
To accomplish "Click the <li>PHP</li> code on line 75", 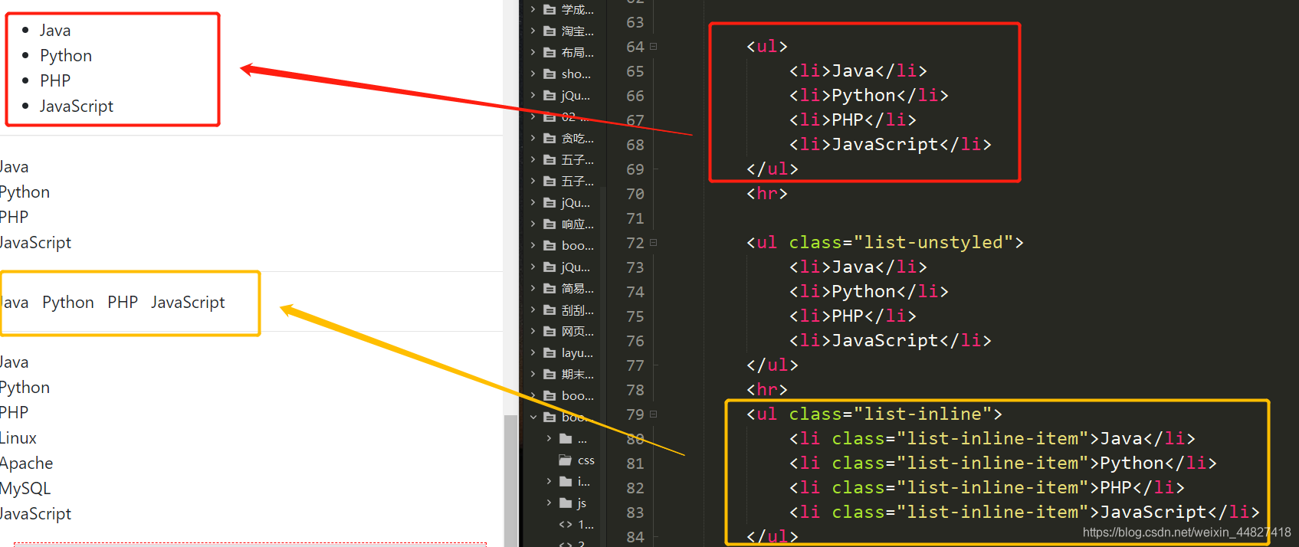I will click(x=853, y=316).
